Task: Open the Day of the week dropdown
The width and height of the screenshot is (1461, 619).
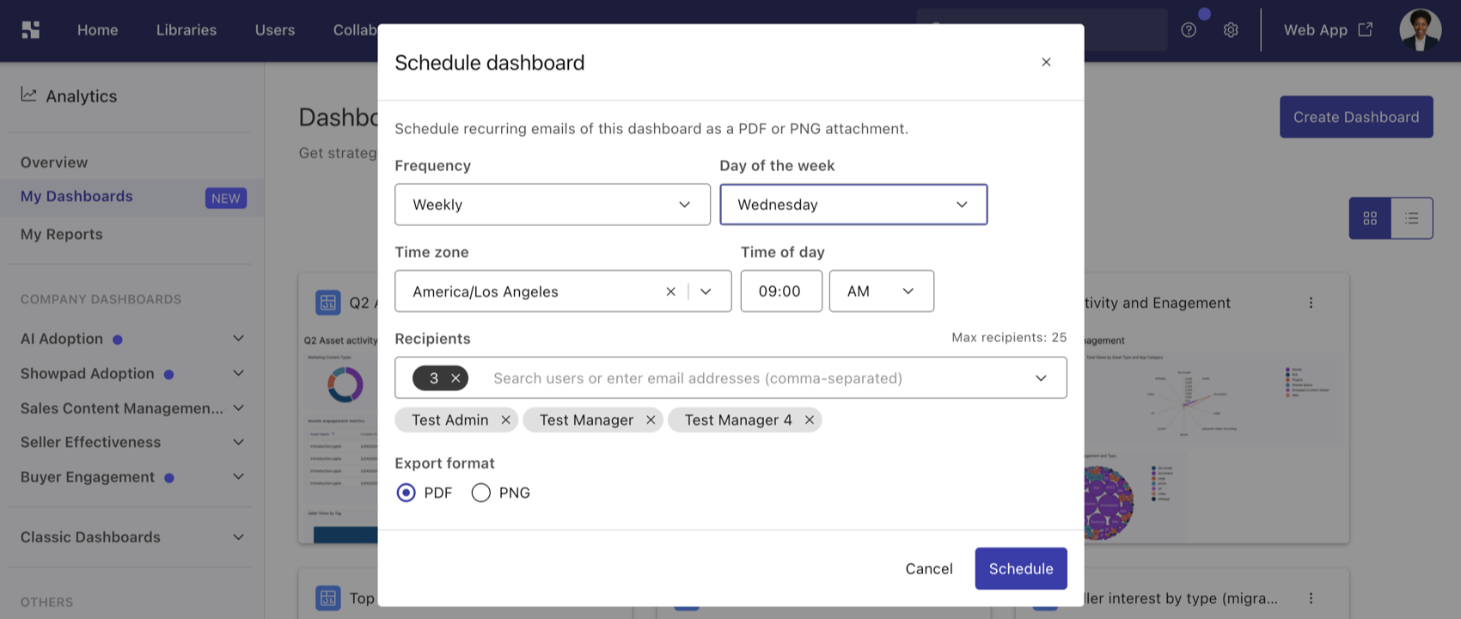Action: 853,205
